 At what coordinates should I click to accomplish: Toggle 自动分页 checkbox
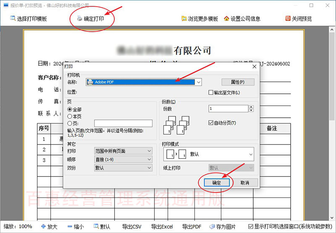(x=211, y=123)
